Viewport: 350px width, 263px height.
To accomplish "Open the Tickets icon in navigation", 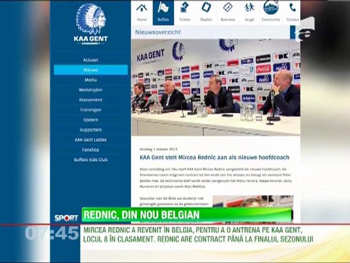I will [x=185, y=7].
